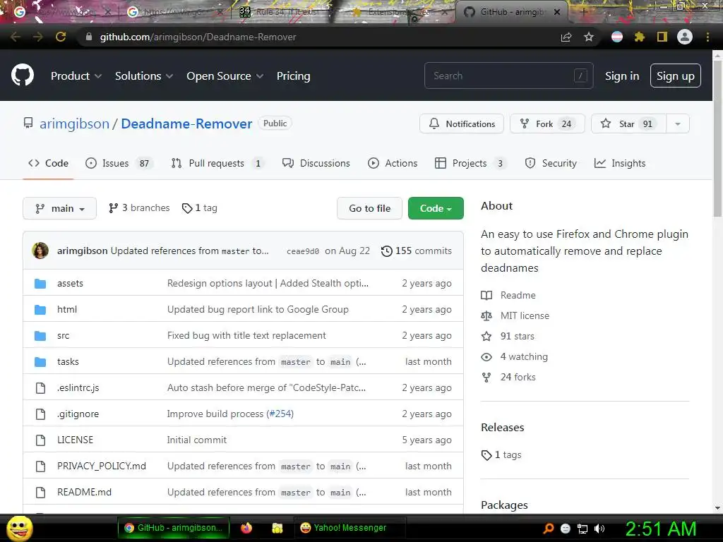Viewport: 723px width, 542px height.
Task: Open Chrome's three-dot menu
Action: click(x=707, y=37)
